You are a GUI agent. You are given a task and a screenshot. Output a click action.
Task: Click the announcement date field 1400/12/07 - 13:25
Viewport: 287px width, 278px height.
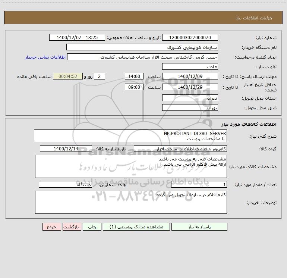coord(77,37)
